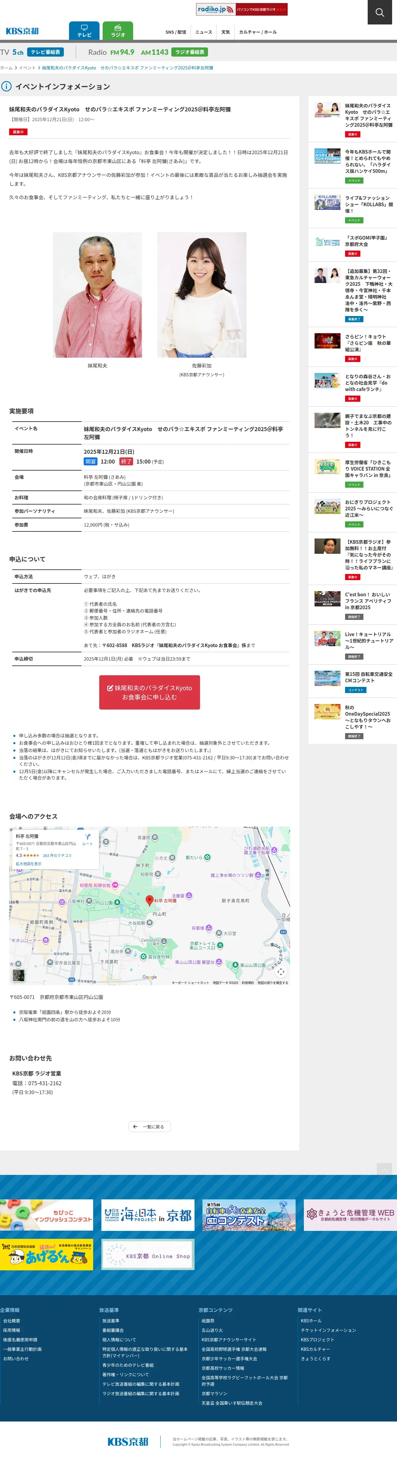Open the KBSホール footer link
This screenshot has width=397, height=1457.
[x=311, y=1321]
